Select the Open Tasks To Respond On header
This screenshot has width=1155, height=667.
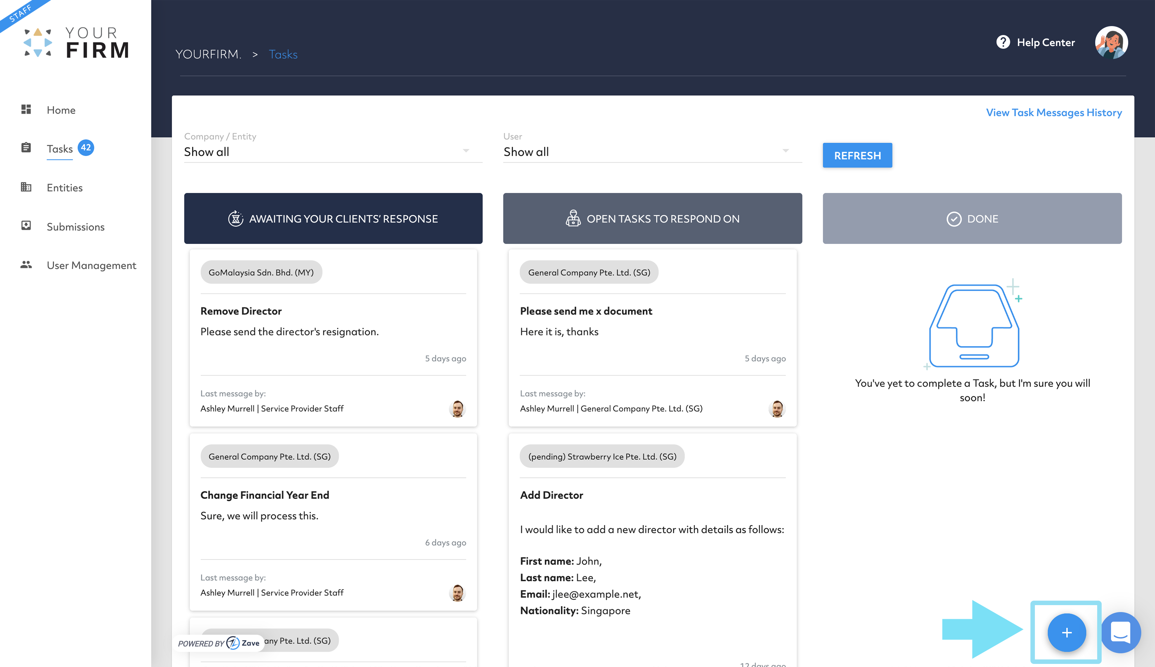click(653, 218)
